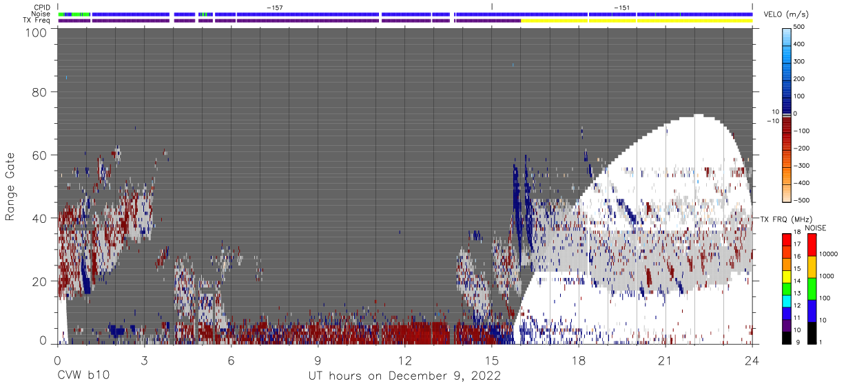Click the '21' UT hour axis tick
Image resolution: width=846 pixels, height=390 pixels.
pos(666,360)
